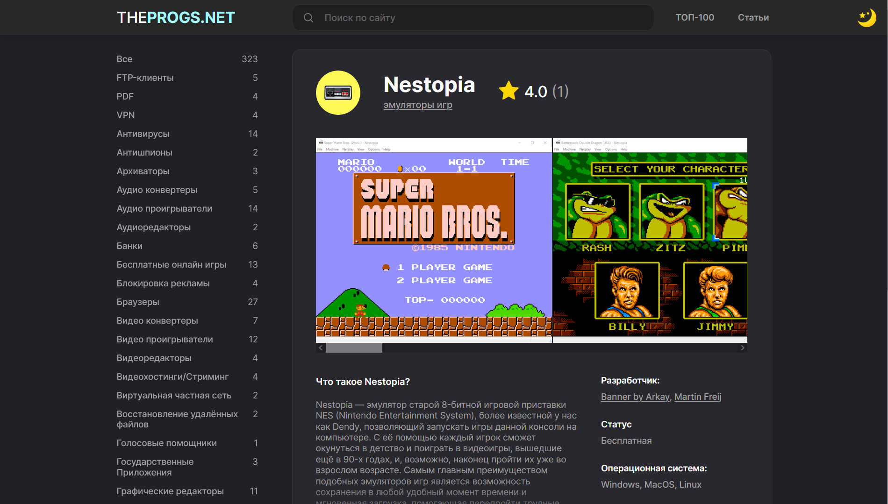This screenshot has height=504, width=888.
Task: Click the gallery right scroll arrow
Action: point(743,348)
